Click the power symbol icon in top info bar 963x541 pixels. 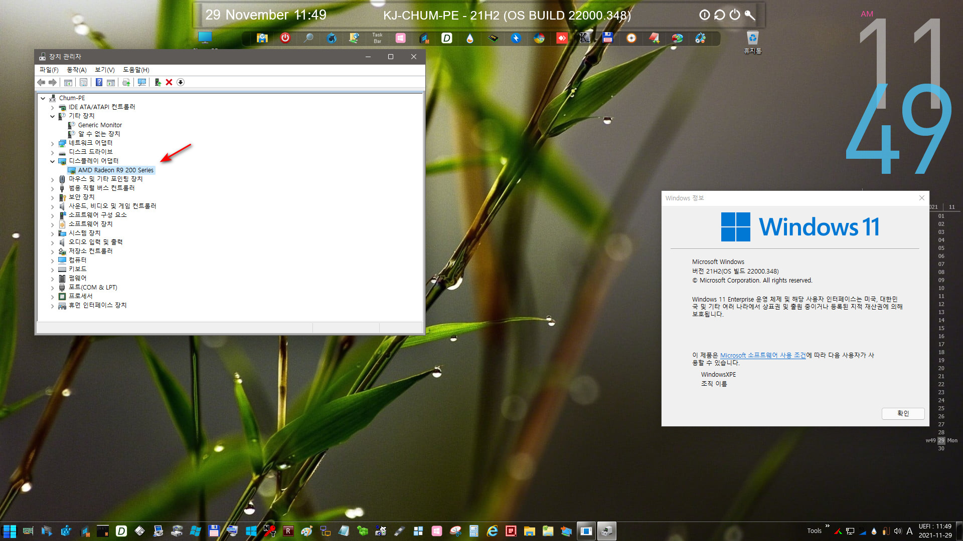point(735,15)
